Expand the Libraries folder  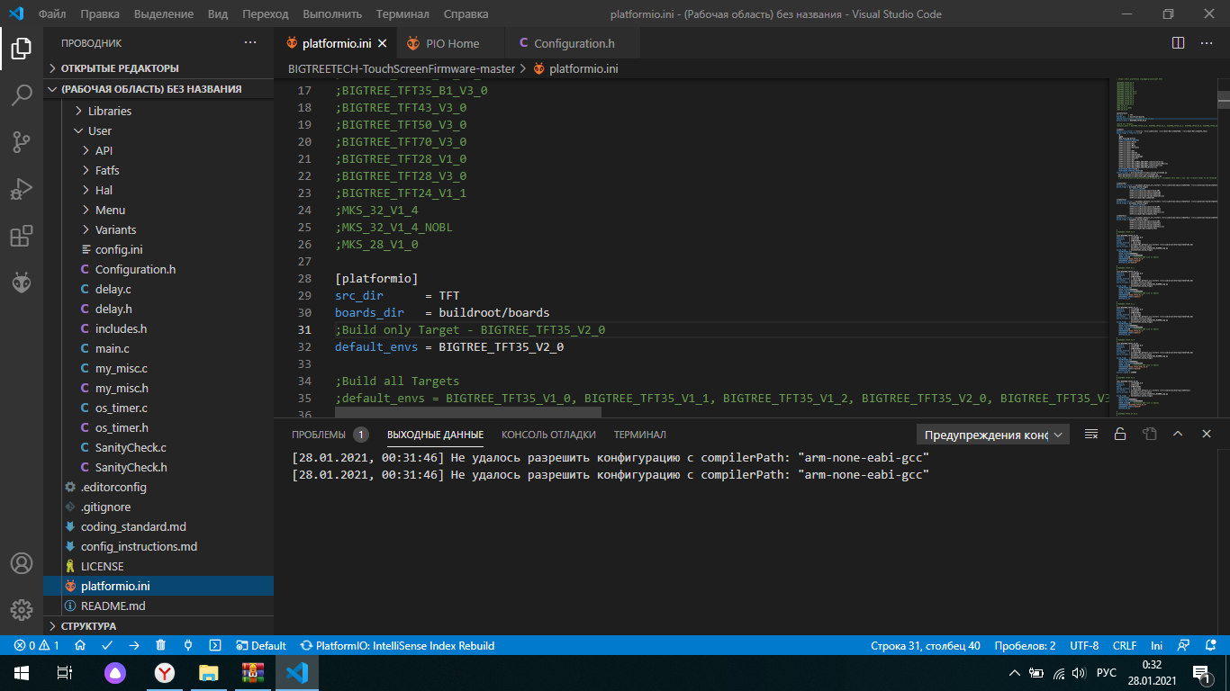tap(109, 111)
